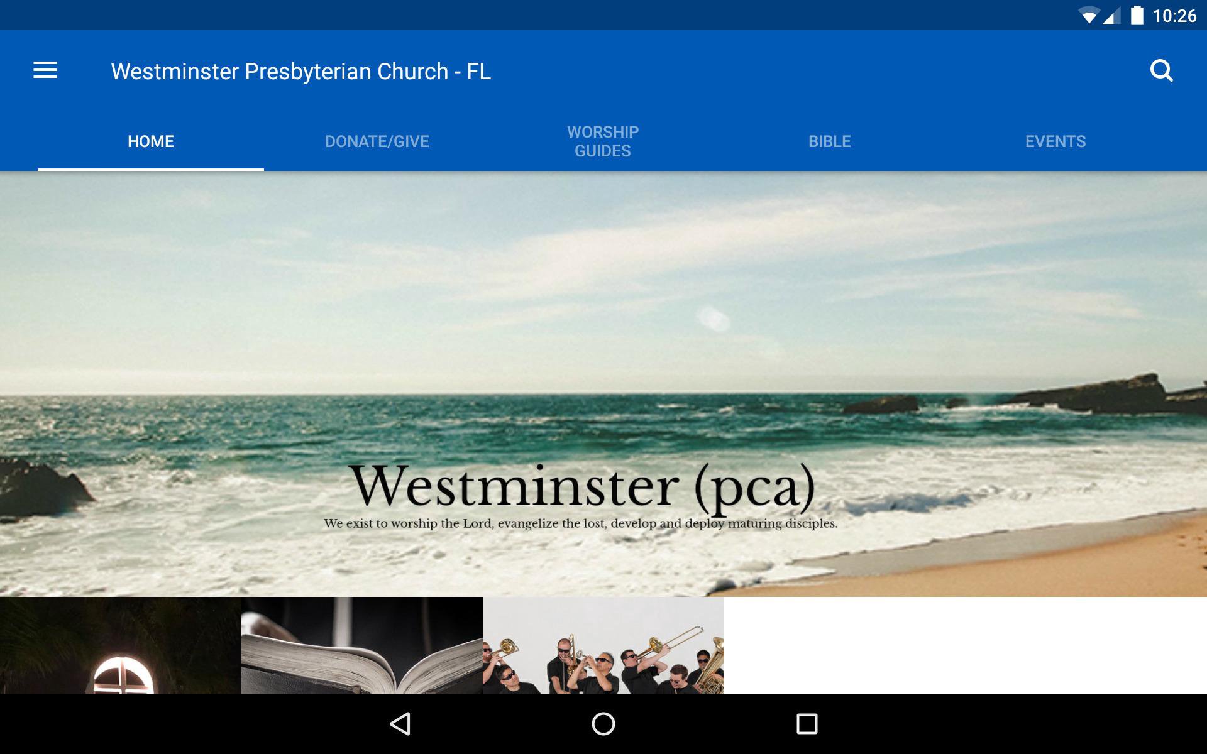Tap the search magnifier icon
This screenshot has width=1207, height=754.
point(1161,71)
